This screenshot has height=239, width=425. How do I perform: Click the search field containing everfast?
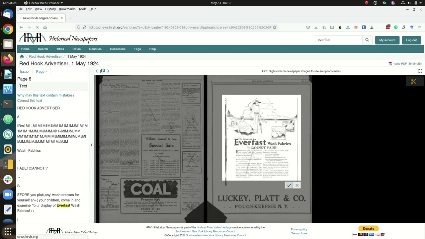[338, 40]
